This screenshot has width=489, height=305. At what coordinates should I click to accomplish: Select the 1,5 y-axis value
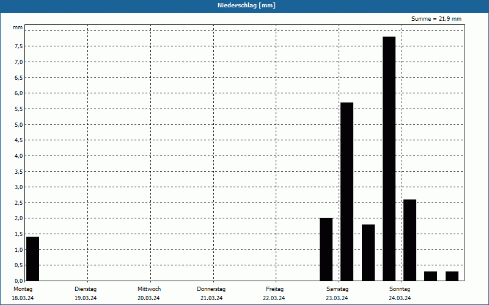click(19, 234)
